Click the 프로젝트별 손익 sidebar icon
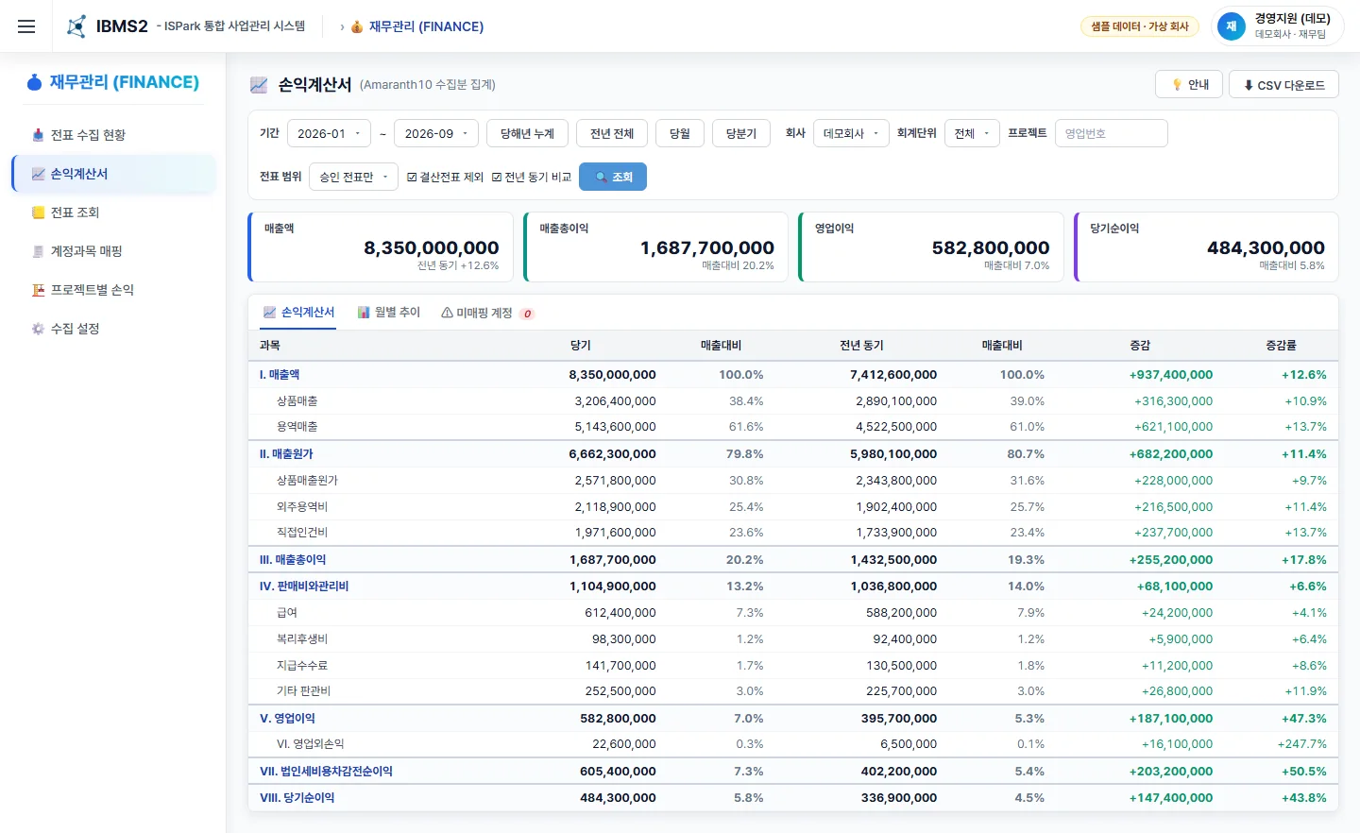This screenshot has height=833, width=1360. pos(38,290)
